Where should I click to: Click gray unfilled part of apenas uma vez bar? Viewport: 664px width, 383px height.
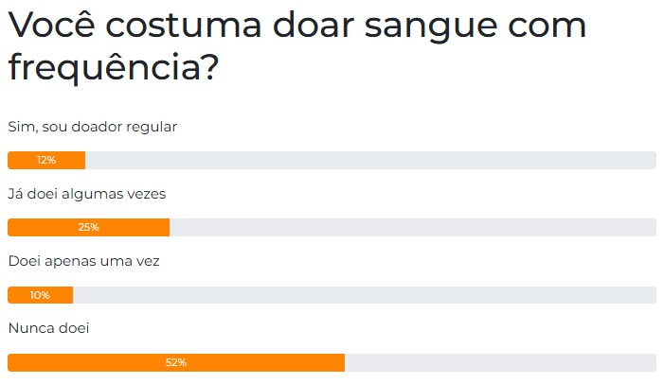[x=365, y=295]
